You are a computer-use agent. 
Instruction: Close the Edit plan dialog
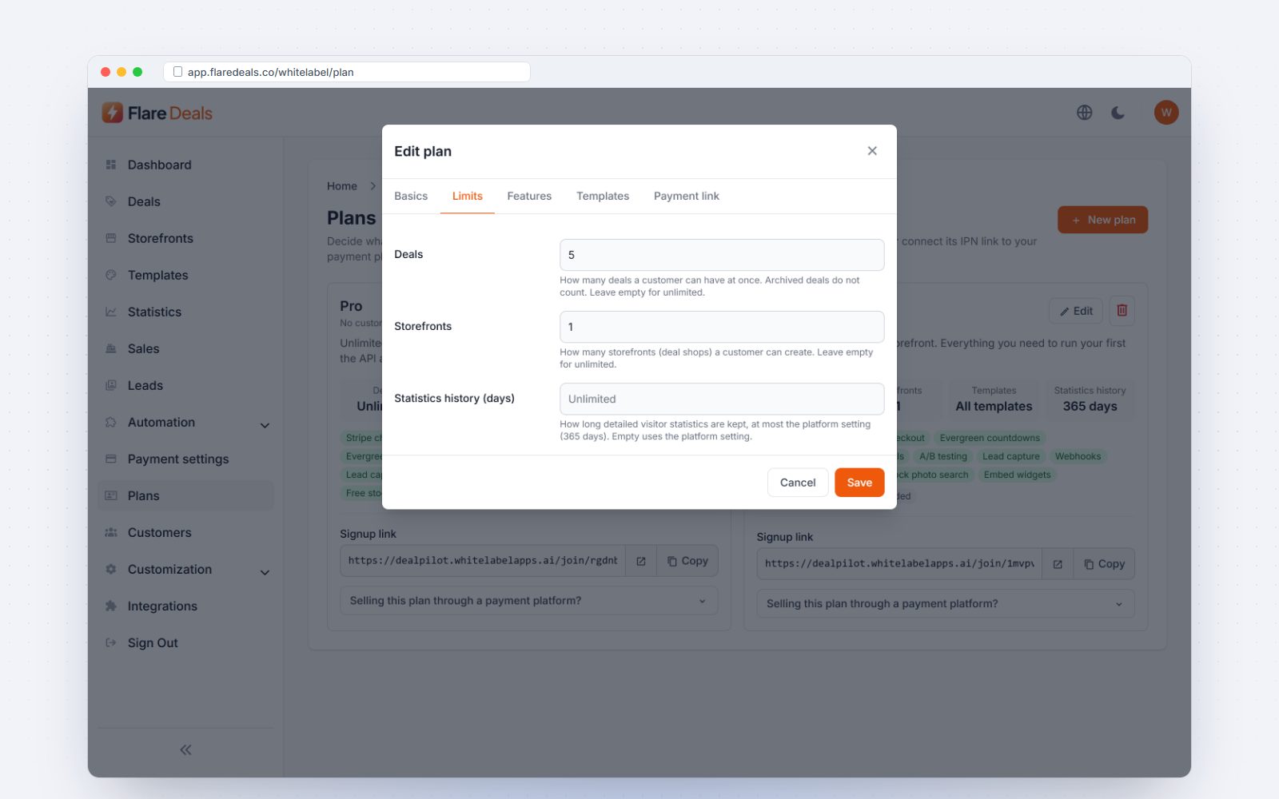pos(872,151)
